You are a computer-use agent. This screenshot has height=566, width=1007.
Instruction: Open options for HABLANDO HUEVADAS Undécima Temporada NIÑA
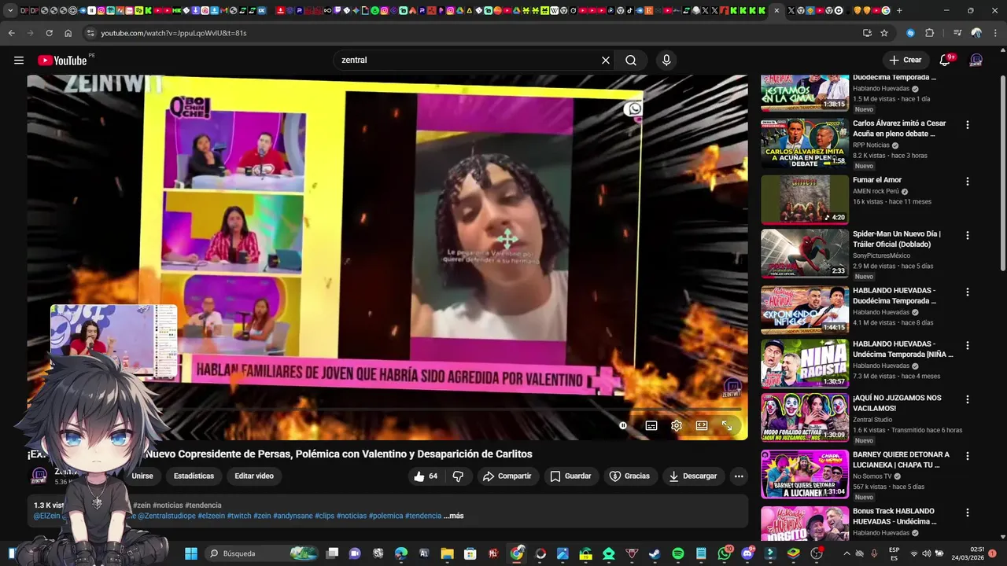pyautogui.click(x=968, y=345)
